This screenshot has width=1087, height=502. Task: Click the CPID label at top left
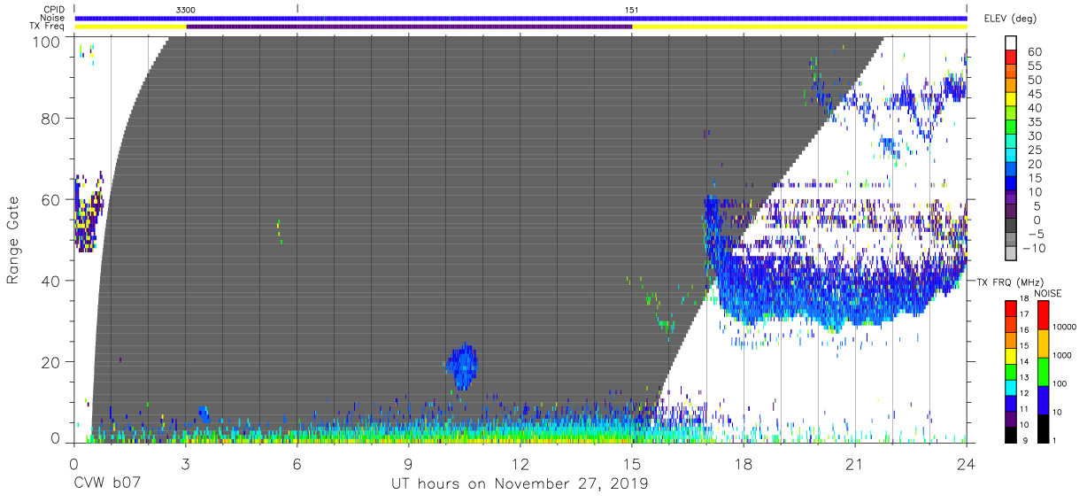point(53,10)
